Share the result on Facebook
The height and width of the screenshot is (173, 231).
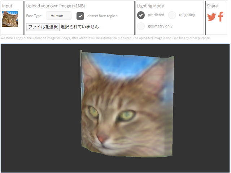coord(221,17)
